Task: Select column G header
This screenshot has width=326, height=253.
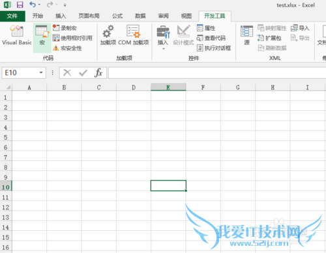Action: (x=238, y=87)
